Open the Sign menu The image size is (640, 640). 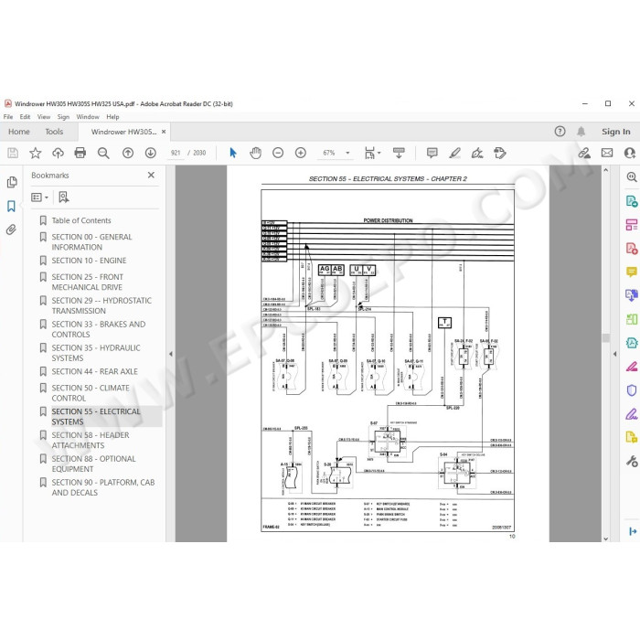coord(63,117)
